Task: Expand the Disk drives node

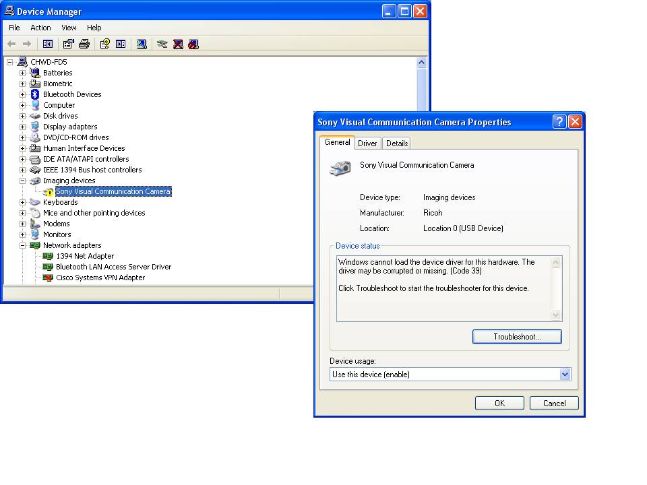Action: coord(22,116)
